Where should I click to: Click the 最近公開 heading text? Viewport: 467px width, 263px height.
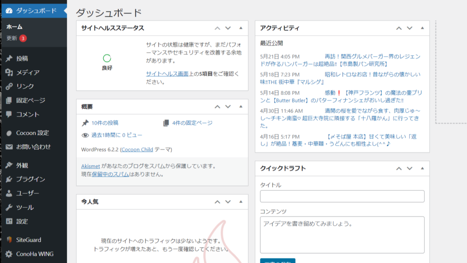pos(271,43)
